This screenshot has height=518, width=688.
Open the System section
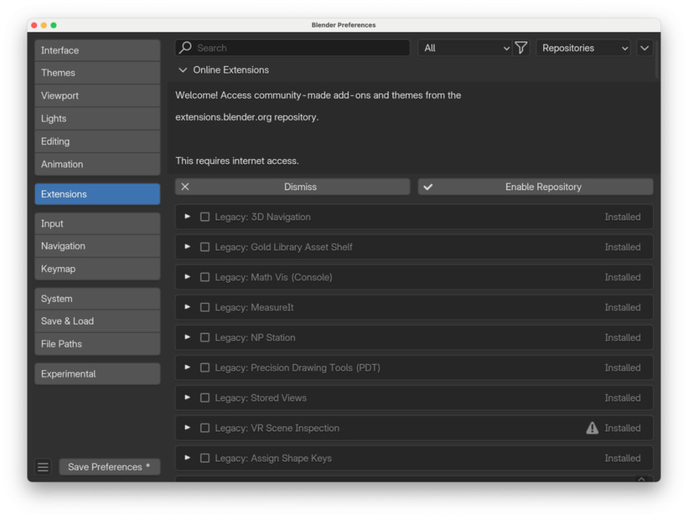97,299
